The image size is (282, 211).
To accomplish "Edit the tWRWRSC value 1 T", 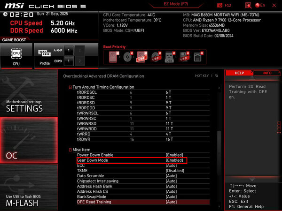I will coord(168,119).
